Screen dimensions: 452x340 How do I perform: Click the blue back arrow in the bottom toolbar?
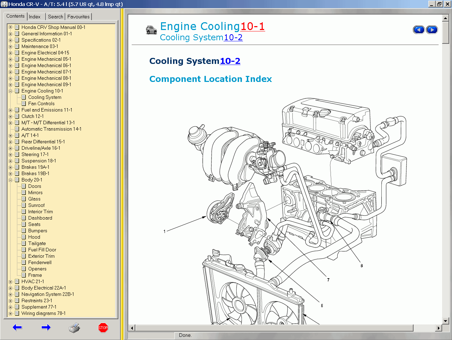pos(17,327)
